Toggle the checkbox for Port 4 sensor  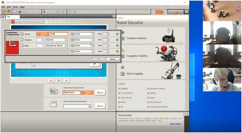coord(117,51)
